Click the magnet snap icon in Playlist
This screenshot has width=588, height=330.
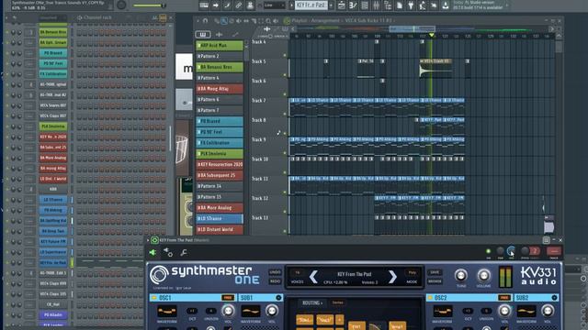click(x=205, y=21)
